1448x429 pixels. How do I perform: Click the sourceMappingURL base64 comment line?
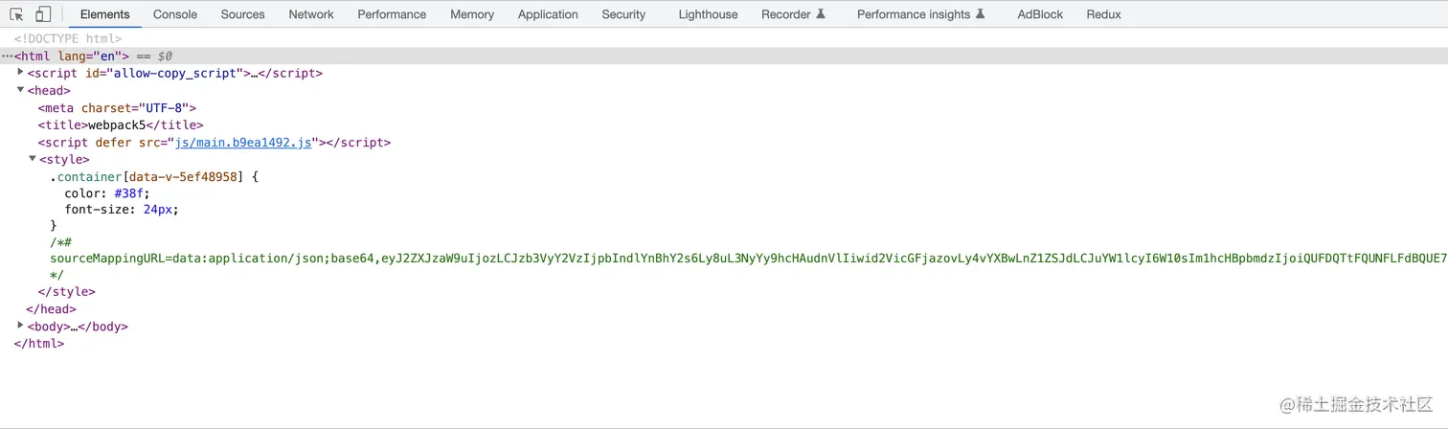pos(749,259)
